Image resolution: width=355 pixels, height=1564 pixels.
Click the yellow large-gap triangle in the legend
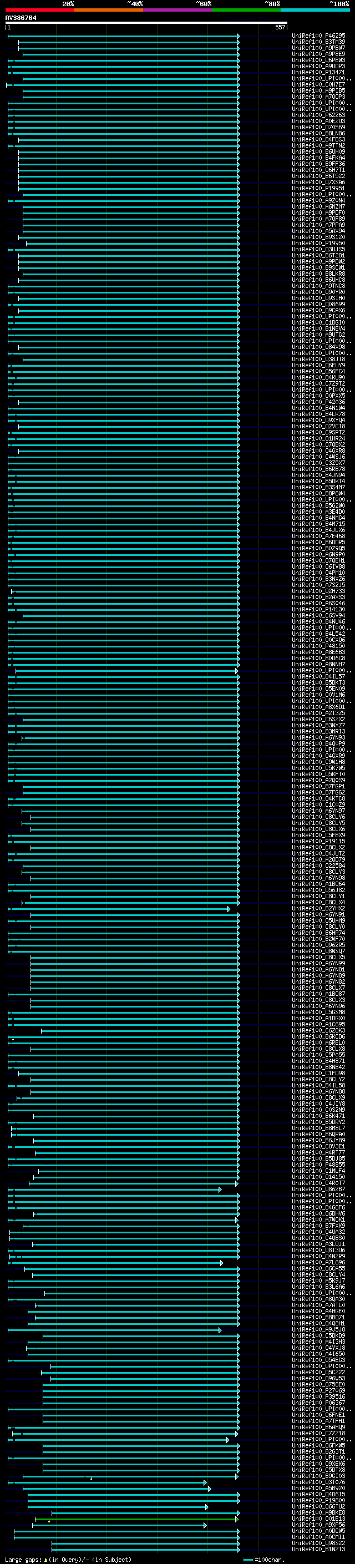coord(45,1560)
